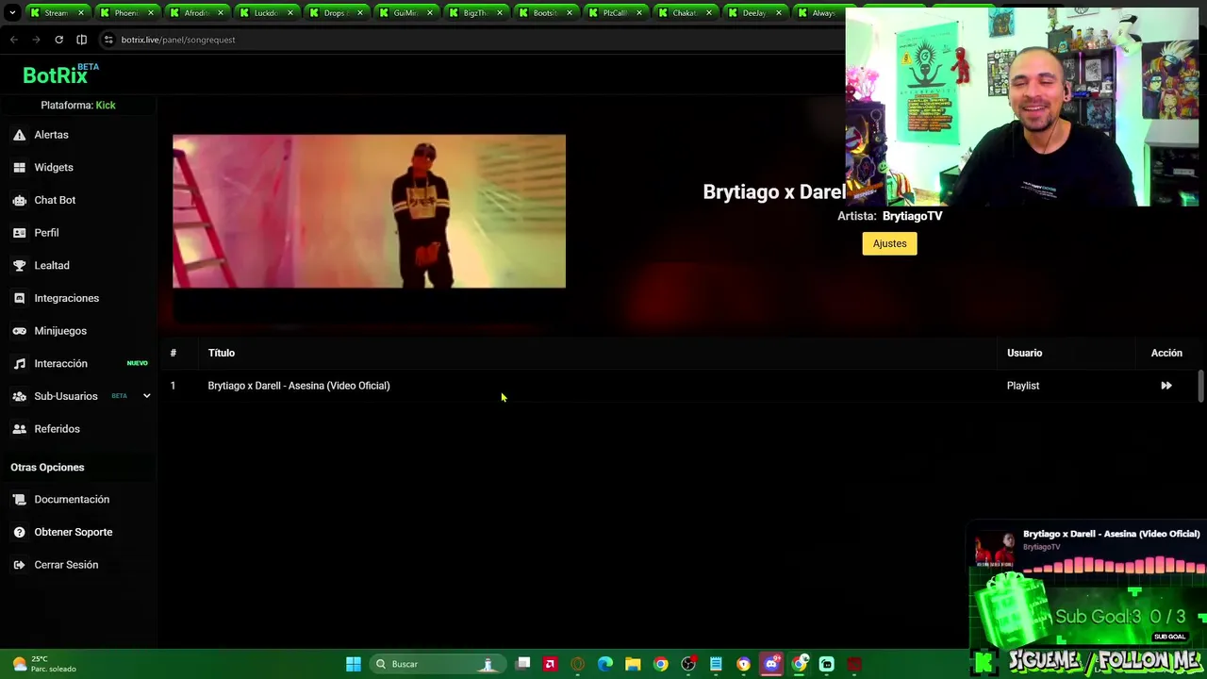Switch to the BigzTh browser tab
The width and height of the screenshot is (1207, 679).
pyautogui.click(x=475, y=13)
